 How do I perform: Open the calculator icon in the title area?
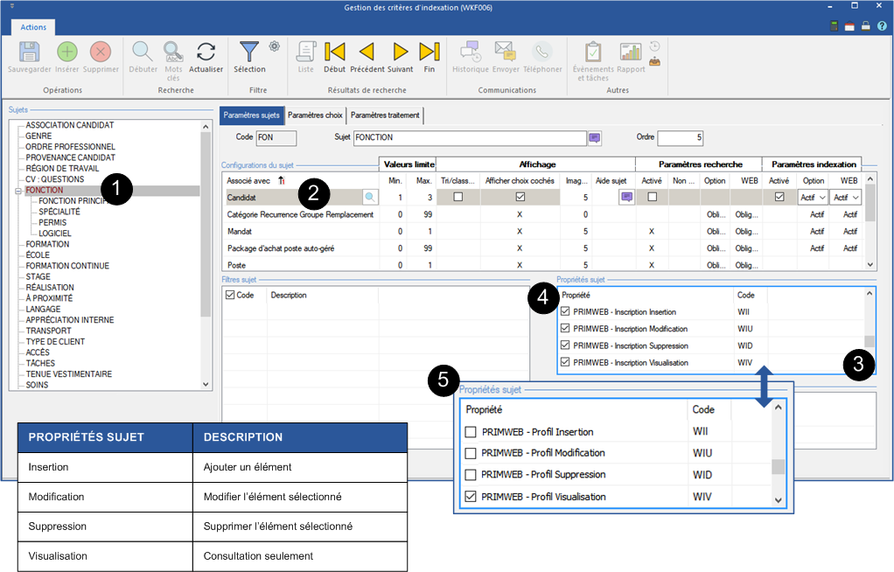pos(835,26)
